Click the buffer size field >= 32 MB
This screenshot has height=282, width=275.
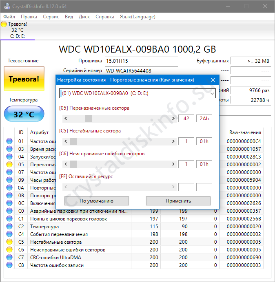[251, 61]
